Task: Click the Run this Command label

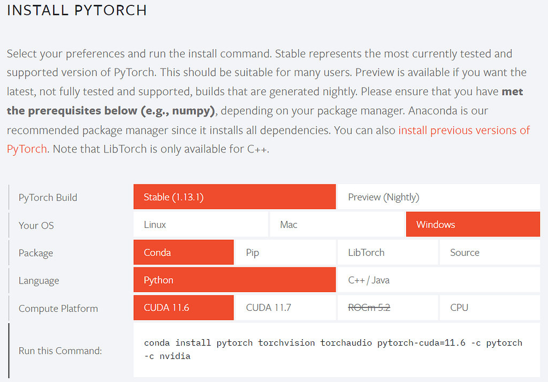Action: tap(60, 350)
